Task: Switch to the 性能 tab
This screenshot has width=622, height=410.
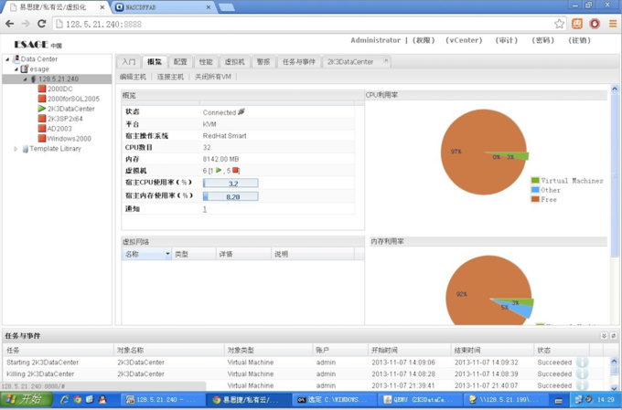Action: pos(206,62)
